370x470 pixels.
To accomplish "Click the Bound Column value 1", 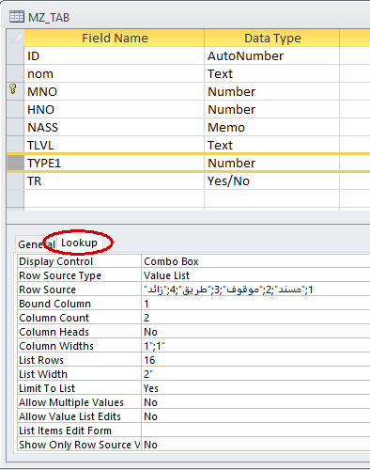I will pyautogui.click(x=255, y=304).
